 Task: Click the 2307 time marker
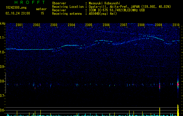pyautogui.click(x=124, y=25)
